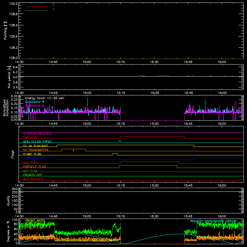Viewport: 247px width, 247px height.
Task: Select the 'Normalized modulation' axis title
Action: [x=6, y=108]
